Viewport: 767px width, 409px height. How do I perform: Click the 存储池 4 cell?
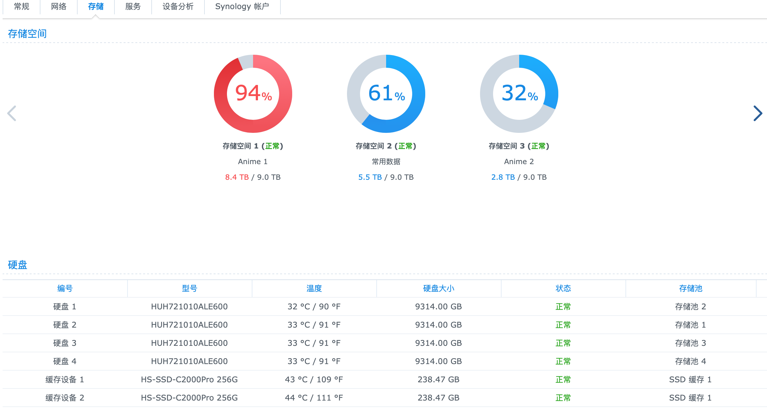click(x=691, y=361)
